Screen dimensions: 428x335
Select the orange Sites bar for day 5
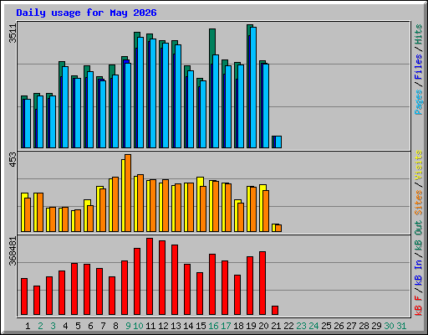pos(78,220)
